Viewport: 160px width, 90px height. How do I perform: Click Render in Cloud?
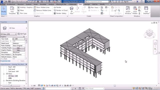point(60,10)
